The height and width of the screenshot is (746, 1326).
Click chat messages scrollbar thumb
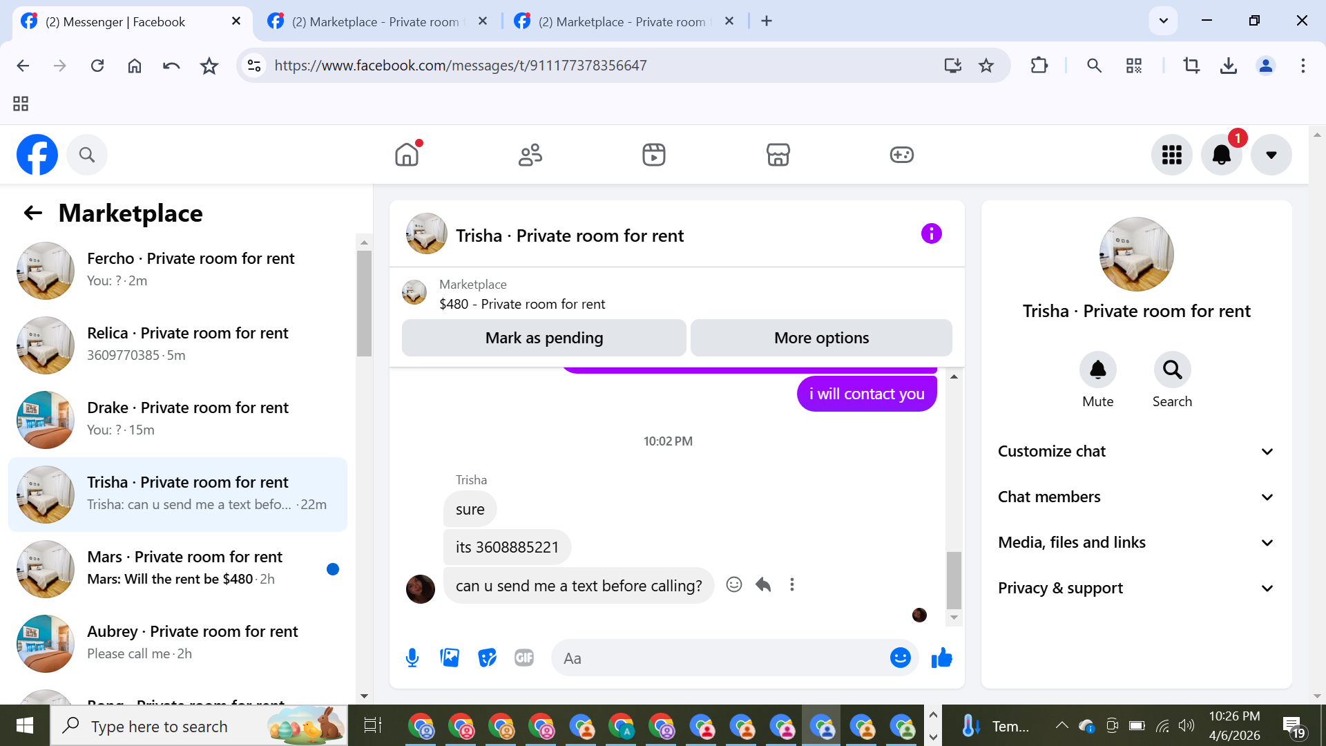(x=954, y=580)
